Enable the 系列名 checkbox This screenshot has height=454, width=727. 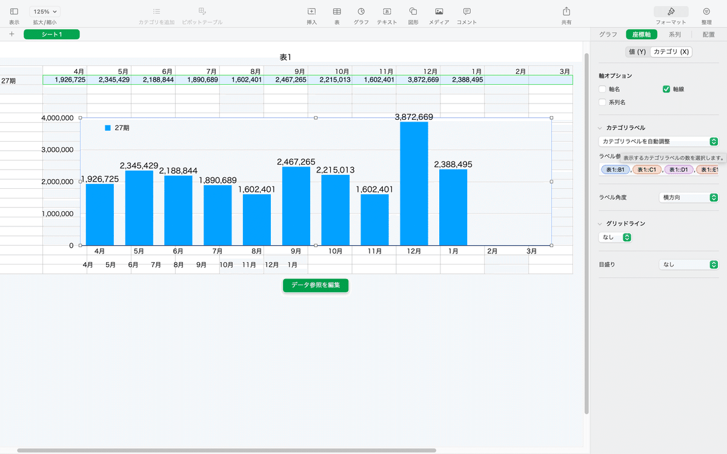click(602, 102)
